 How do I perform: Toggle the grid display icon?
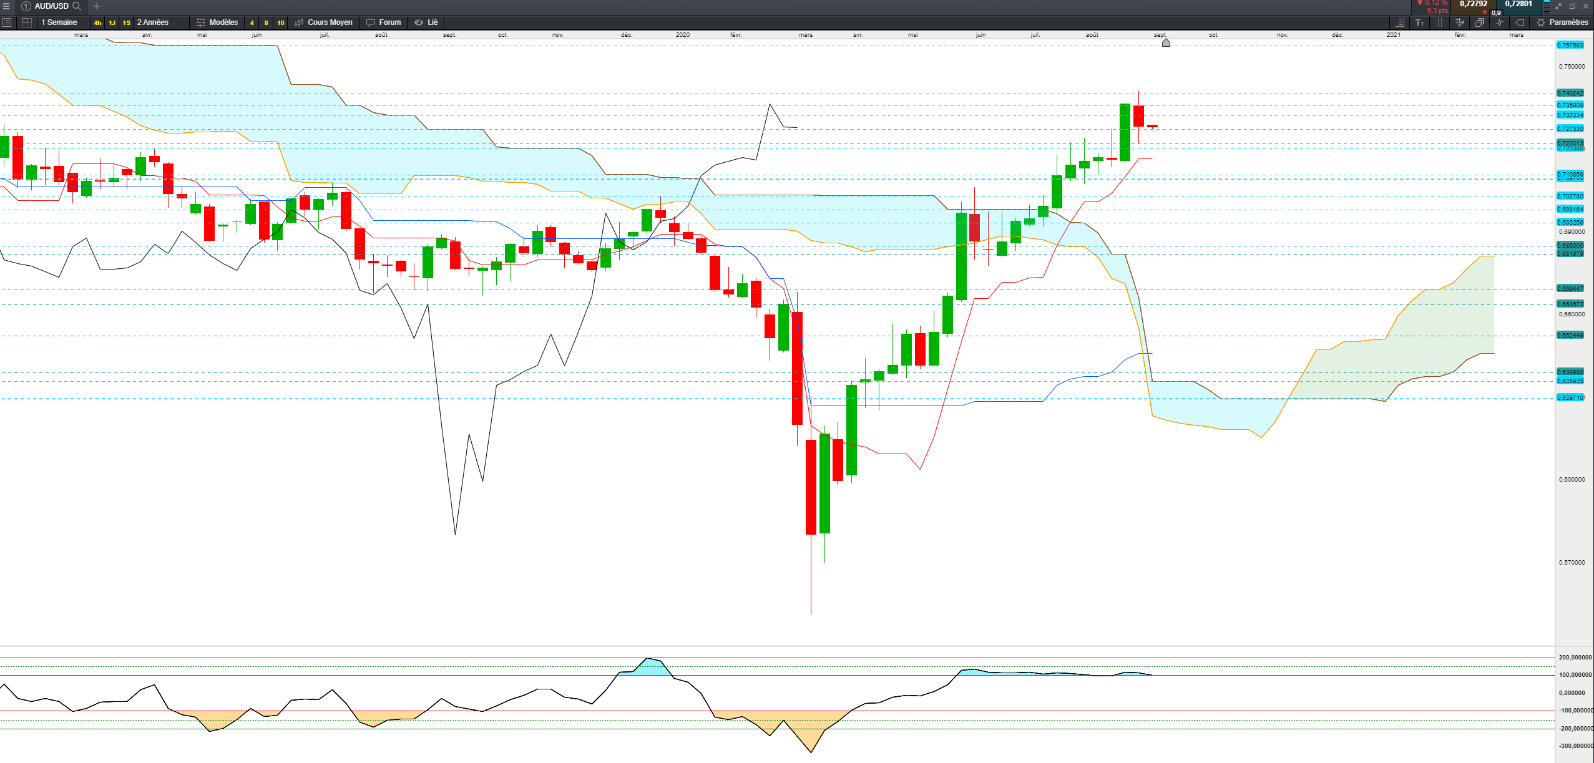[1439, 22]
